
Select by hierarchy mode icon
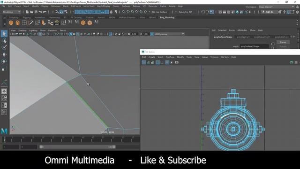57,12
